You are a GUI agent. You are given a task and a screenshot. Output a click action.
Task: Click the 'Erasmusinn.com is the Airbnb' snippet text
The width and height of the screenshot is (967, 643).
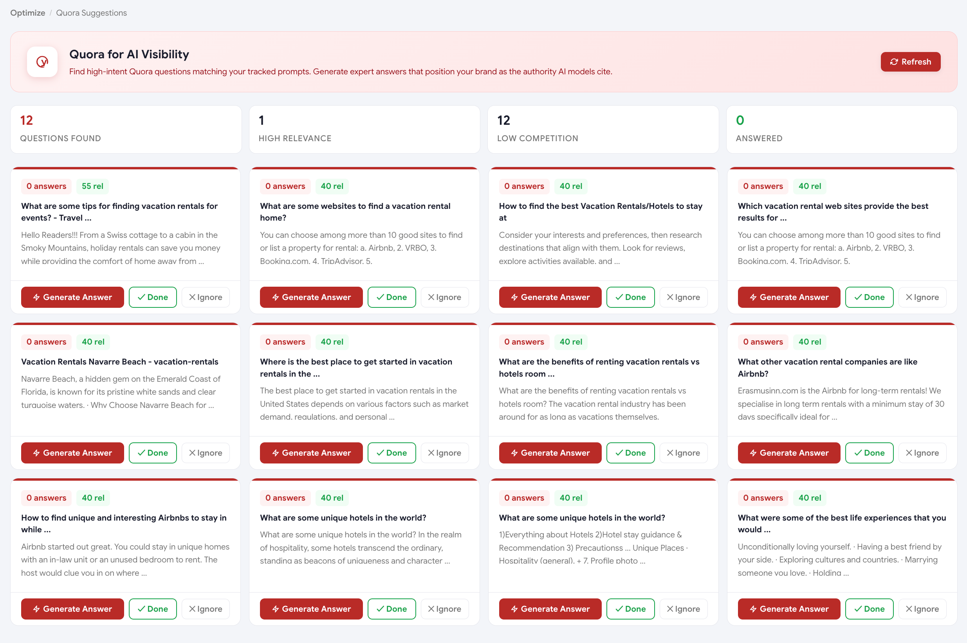pyautogui.click(x=841, y=404)
